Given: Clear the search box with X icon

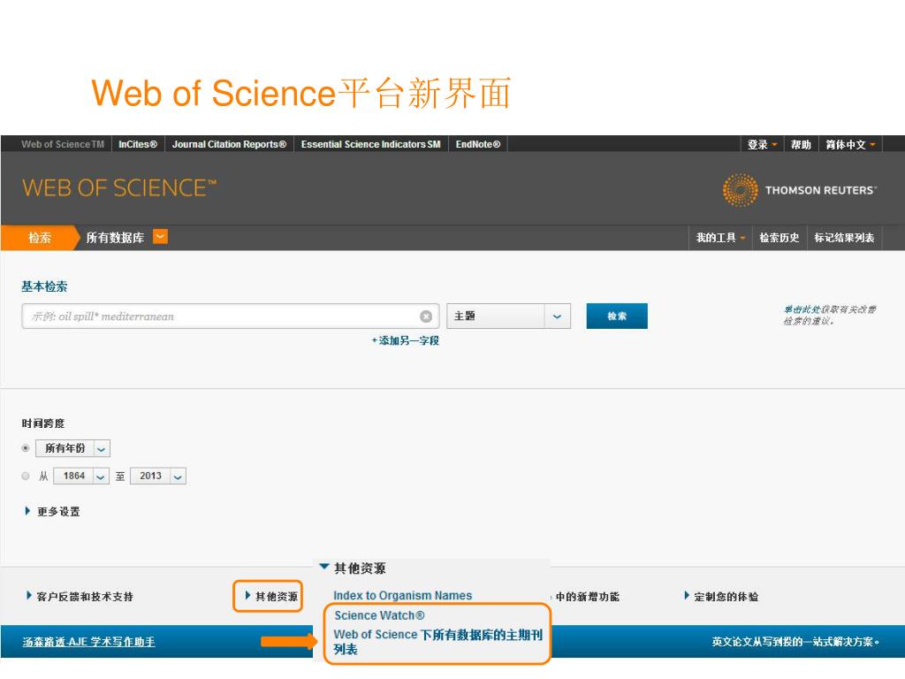Looking at the screenshot, I should pyautogui.click(x=426, y=317).
